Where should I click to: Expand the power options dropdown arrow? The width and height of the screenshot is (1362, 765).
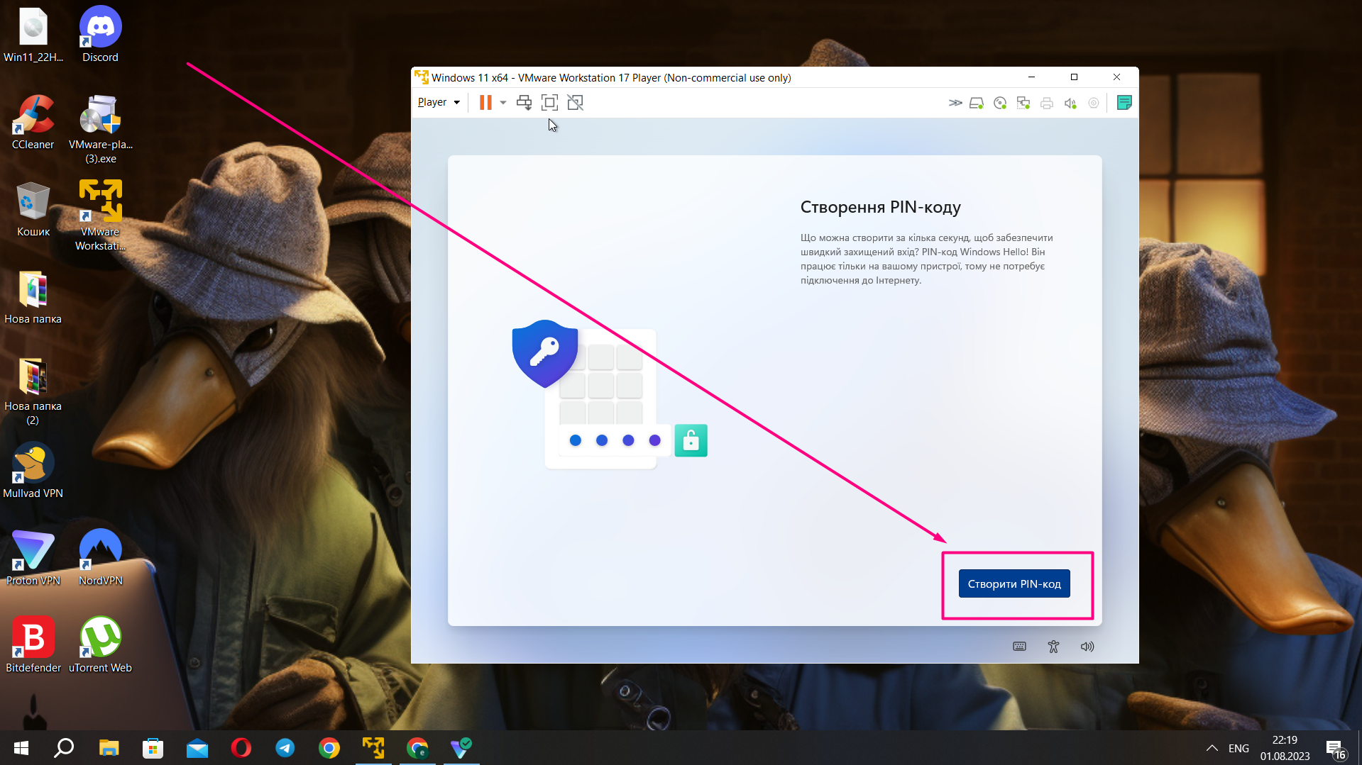[503, 102]
